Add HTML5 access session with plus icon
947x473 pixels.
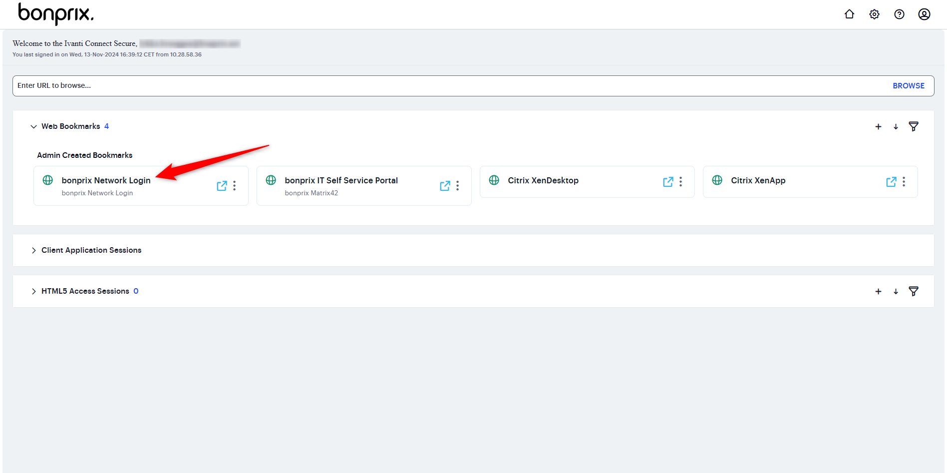878,292
